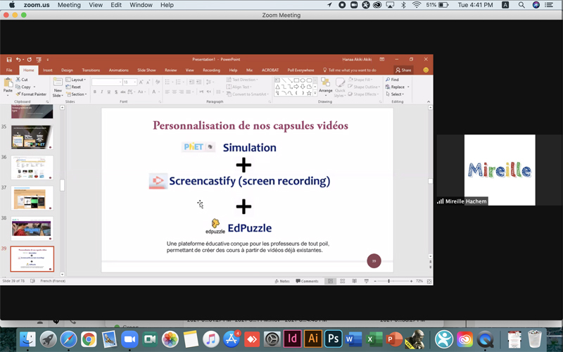Open the Shape Fill dropdown
Viewport: 563px width, 352px height.
pyautogui.click(x=360, y=80)
